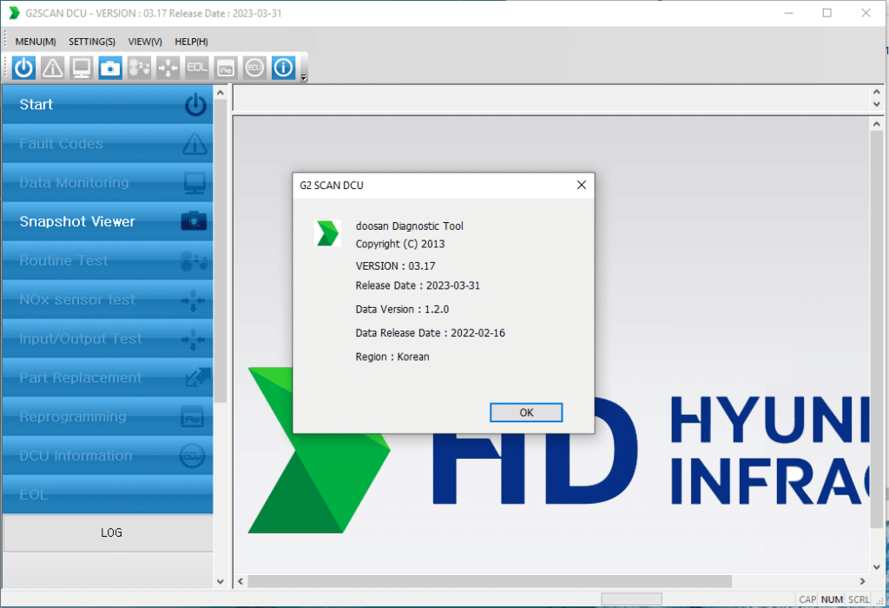Click the NUM status bar indicator
The height and width of the screenshot is (608, 889).
pyautogui.click(x=832, y=599)
